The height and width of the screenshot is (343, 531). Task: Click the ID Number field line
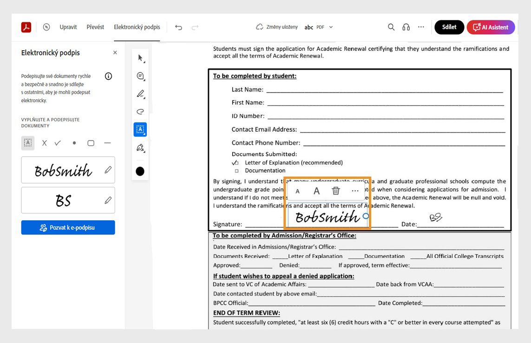[x=386, y=117]
